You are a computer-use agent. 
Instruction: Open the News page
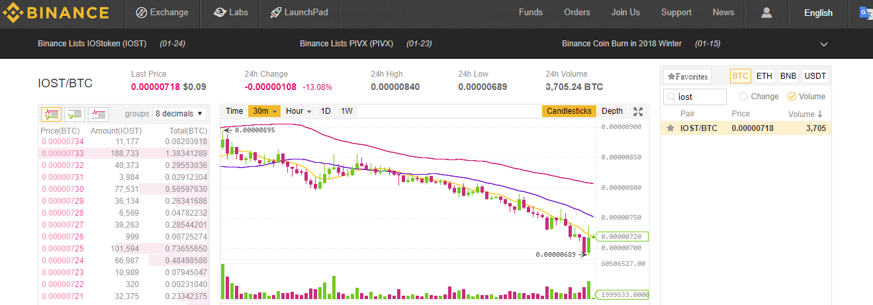(x=723, y=13)
